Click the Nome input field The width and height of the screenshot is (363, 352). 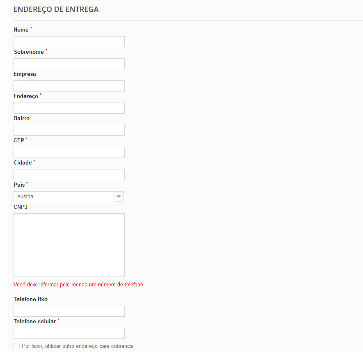69,41
